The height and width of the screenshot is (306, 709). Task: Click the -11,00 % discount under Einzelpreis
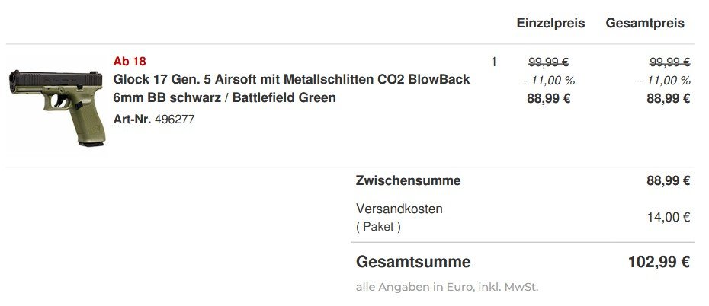pos(549,80)
